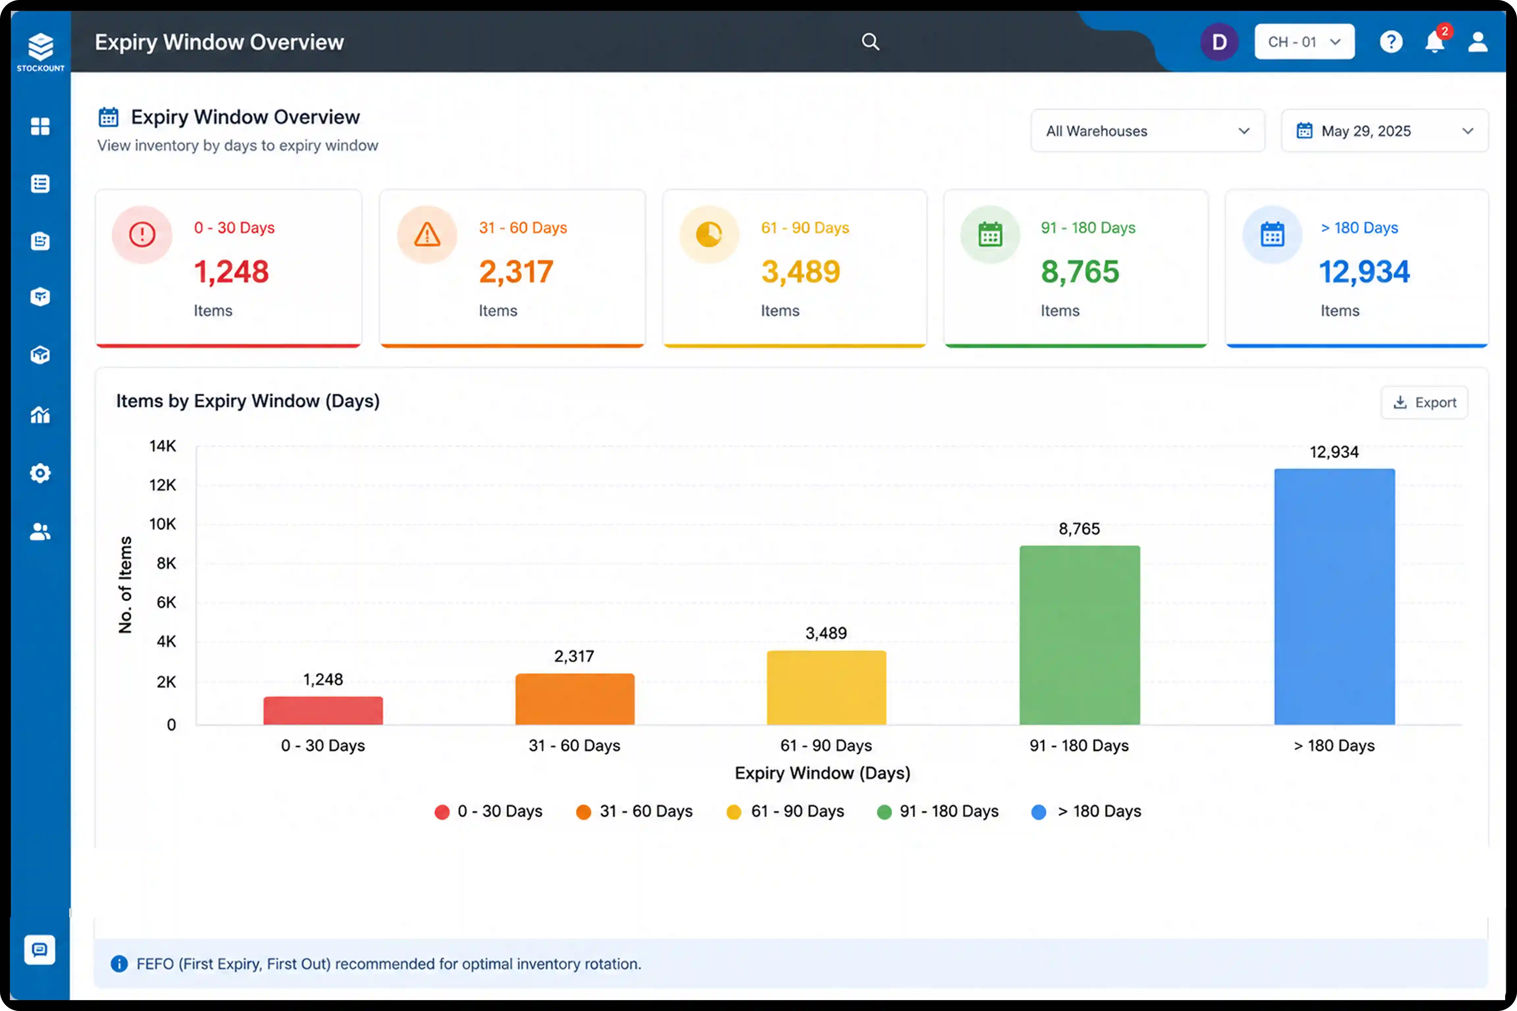Click the Expiry Window (Days) axis title

[x=822, y=773]
